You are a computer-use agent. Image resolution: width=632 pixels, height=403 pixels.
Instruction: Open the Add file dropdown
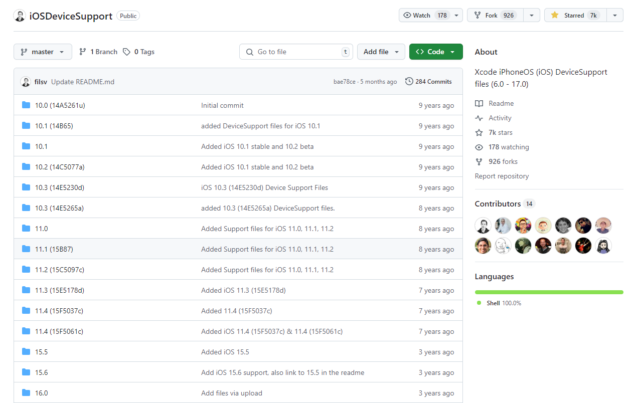[381, 52]
